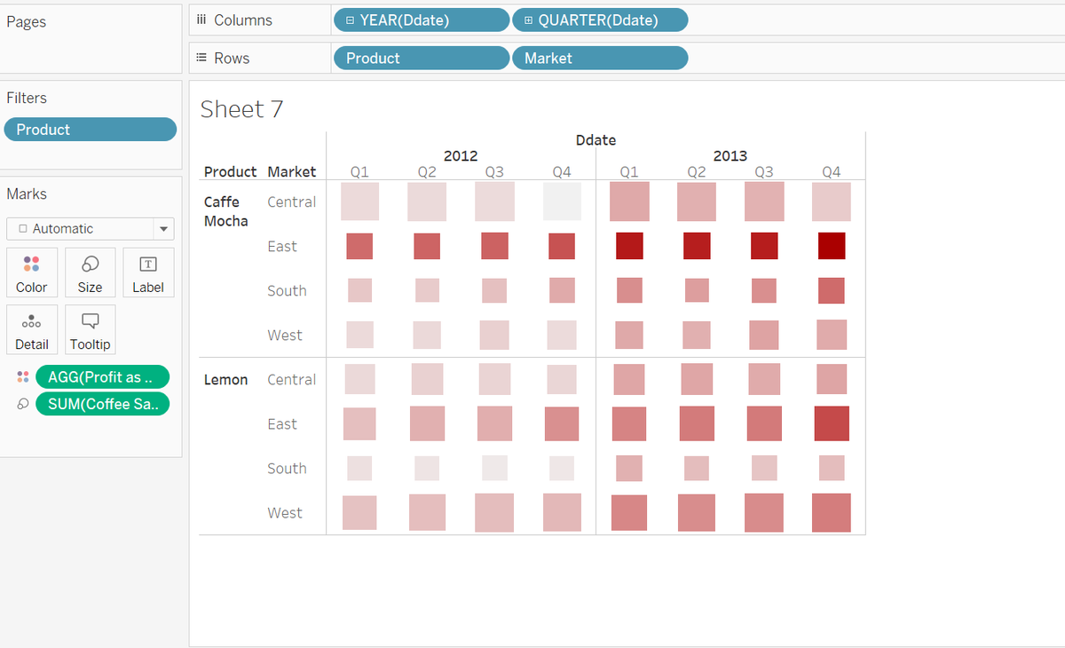Click the 2013 year header
The height and width of the screenshot is (648, 1065).
tap(730, 155)
